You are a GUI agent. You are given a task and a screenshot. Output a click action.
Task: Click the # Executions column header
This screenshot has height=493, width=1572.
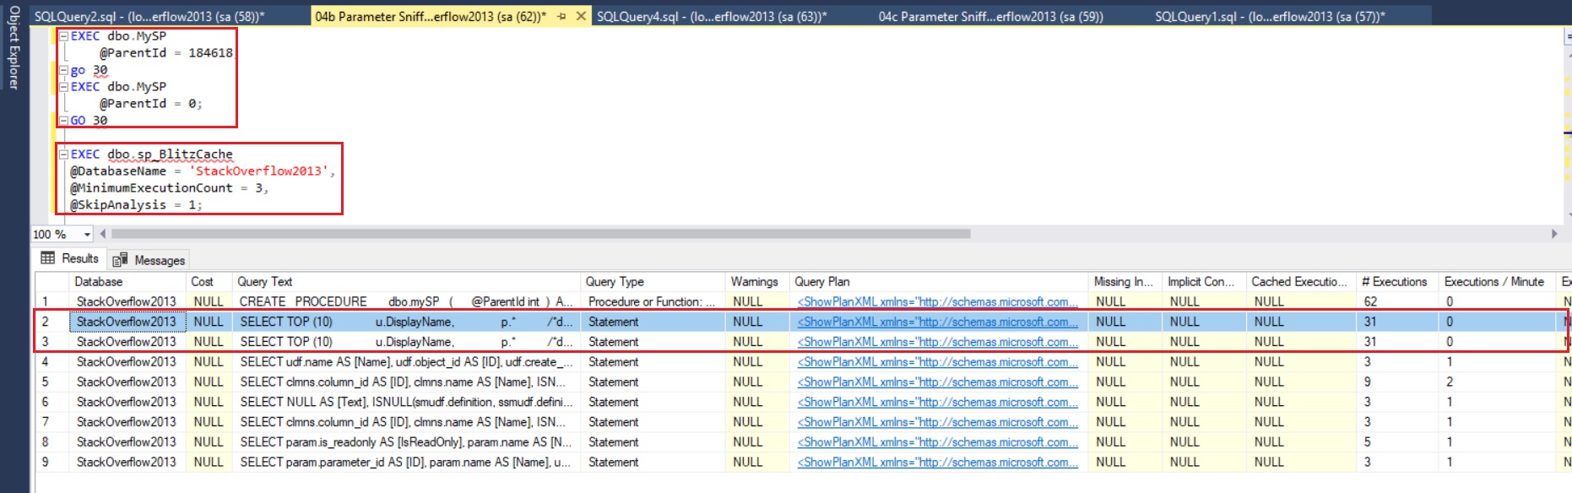click(x=1397, y=282)
